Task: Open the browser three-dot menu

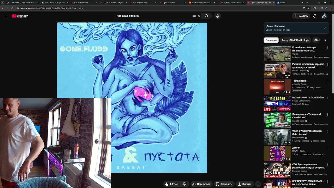Action: click(331, 8)
